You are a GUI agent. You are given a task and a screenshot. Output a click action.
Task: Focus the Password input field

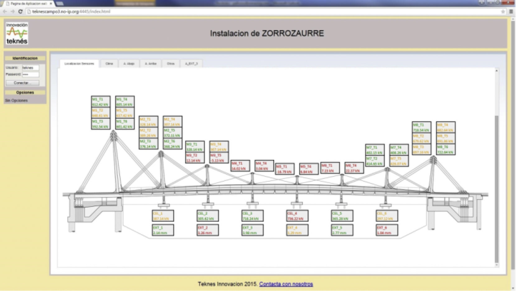click(30, 74)
